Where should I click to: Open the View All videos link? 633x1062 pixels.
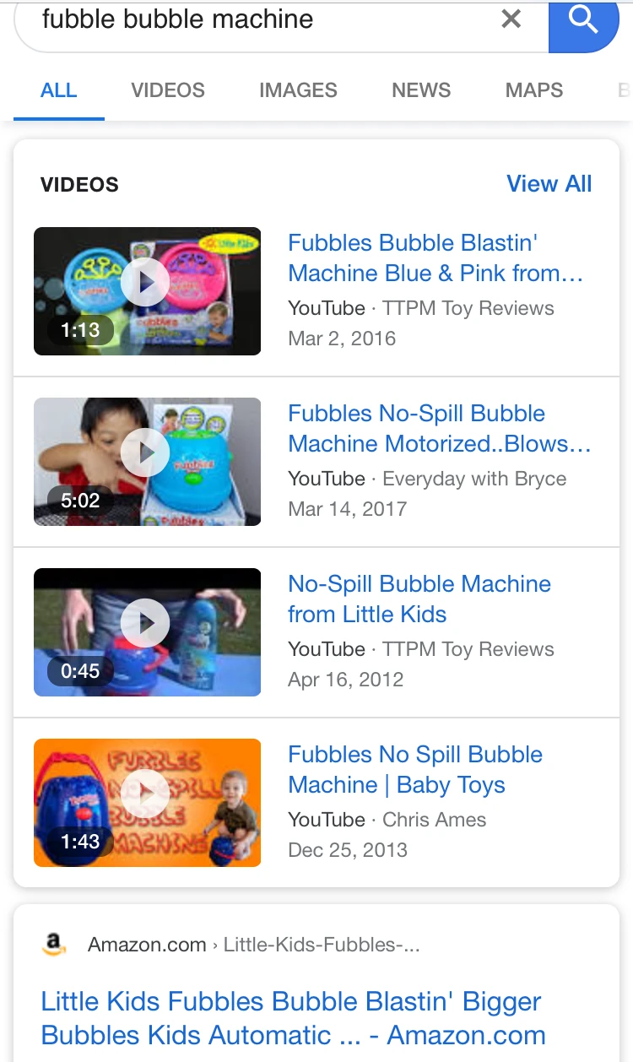click(549, 184)
